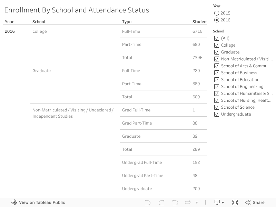Click the Share button
The height and width of the screenshot is (207, 276).
255,203
